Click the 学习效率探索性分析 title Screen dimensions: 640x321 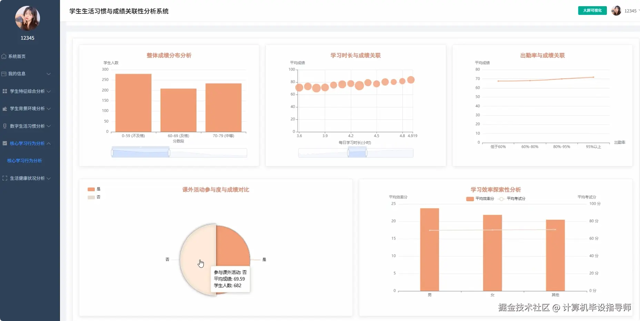click(496, 189)
